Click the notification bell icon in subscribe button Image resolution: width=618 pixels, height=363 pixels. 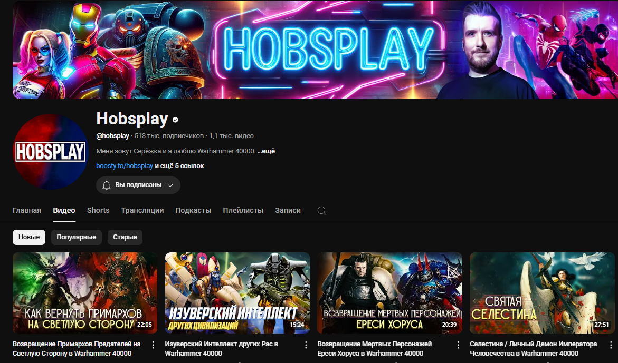click(107, 185)
